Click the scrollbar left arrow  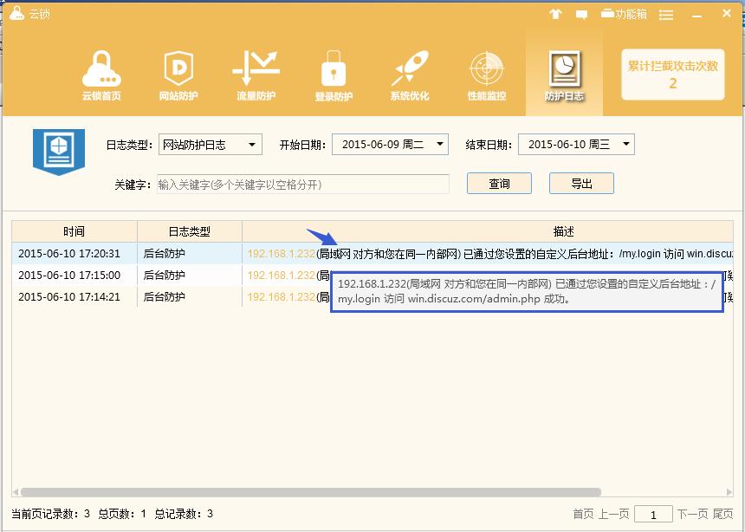[16, 492]
